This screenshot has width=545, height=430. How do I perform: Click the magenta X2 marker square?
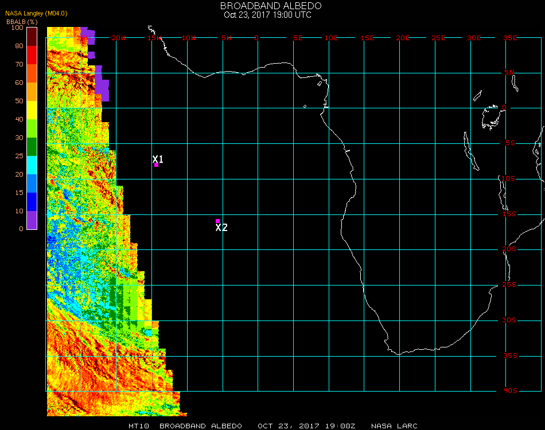coord(217,221)
